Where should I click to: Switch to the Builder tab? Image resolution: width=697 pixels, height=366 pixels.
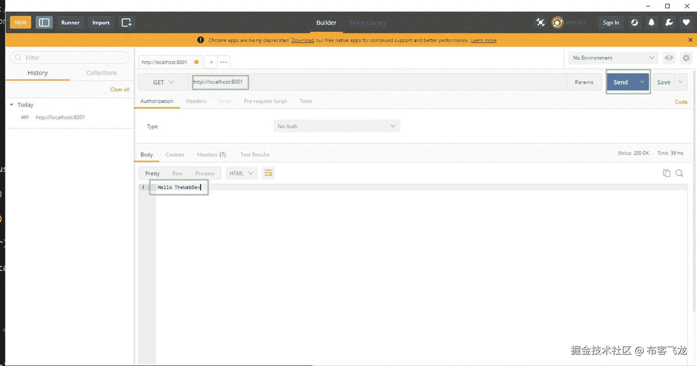click(x=326, y=23)
